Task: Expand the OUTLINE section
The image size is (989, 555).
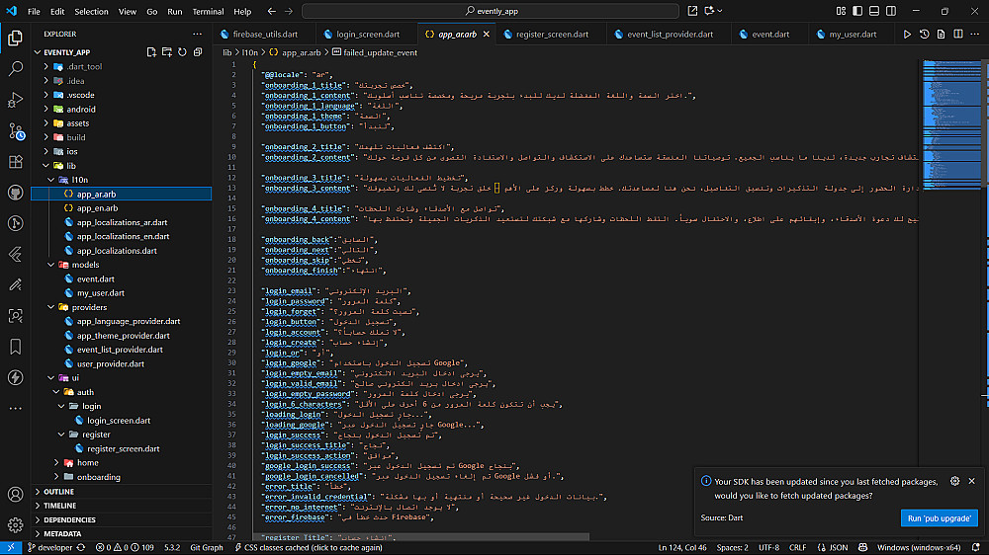Action: click(x=59, y=491)
